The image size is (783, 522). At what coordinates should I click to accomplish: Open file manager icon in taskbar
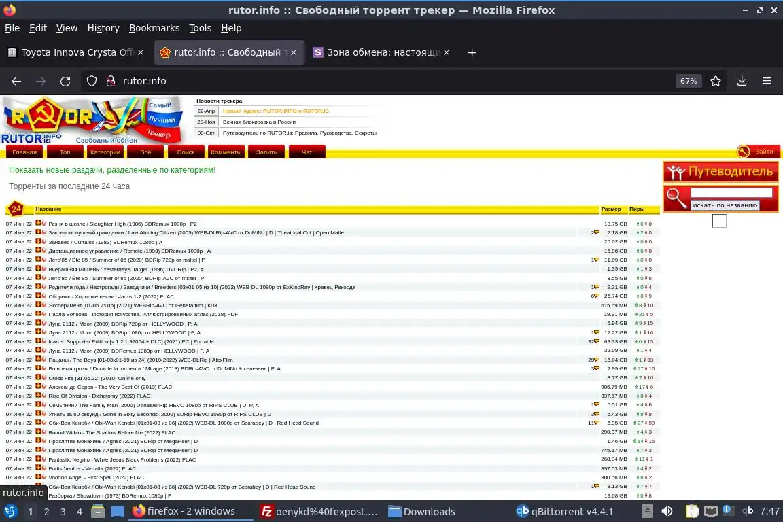(98, 511)
